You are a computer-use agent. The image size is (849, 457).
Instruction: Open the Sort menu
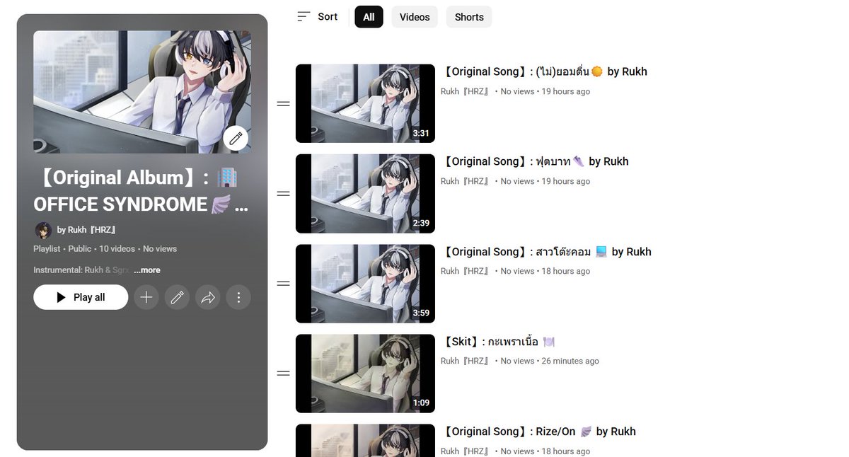point(317,16)
